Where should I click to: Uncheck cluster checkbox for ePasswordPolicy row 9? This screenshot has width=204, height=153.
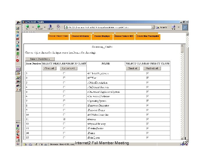(147, 110)
